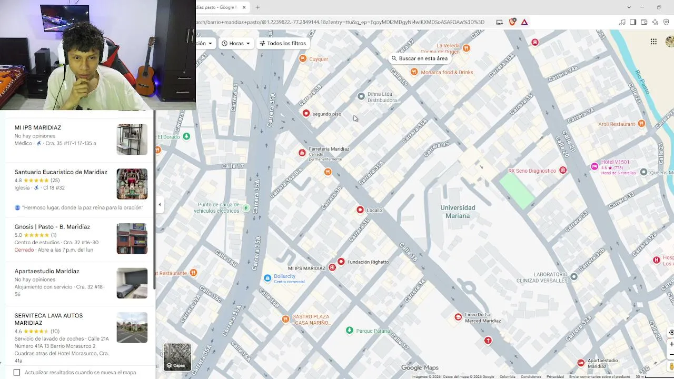674x379 pixels.
Task: Select the Apartaestudio Maridiaz map pin
Action: pos(581,363)
